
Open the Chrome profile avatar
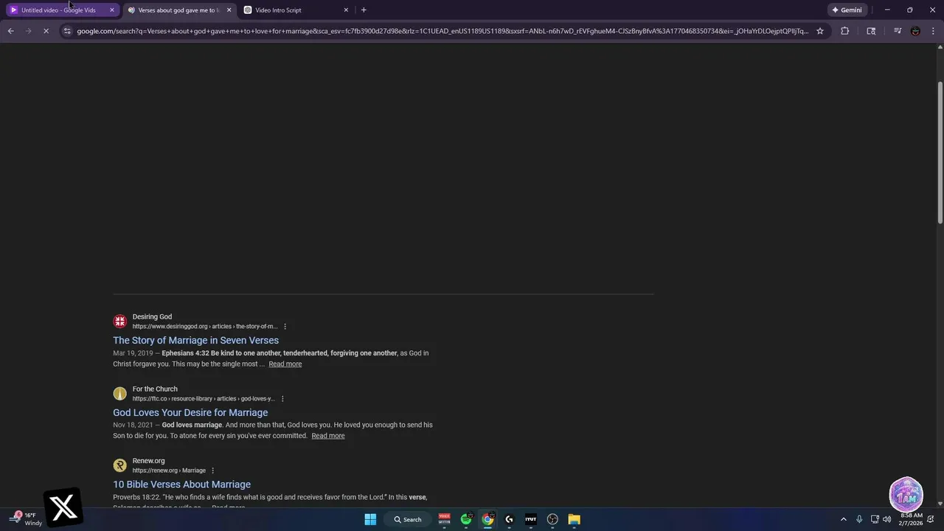pyautogui.click(x=915, y=31)
